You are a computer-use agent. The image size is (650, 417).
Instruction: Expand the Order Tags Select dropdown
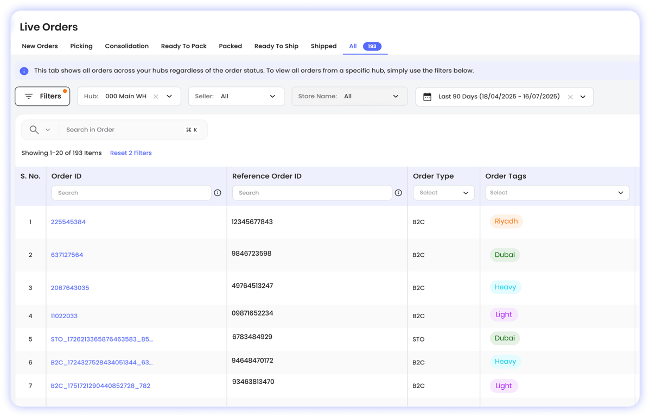coord(557,193)
